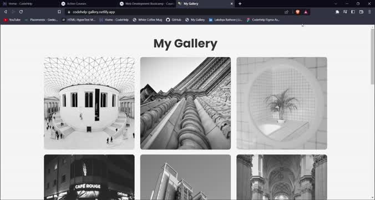Open the cathedral interior arches photo

coord(282,177)
